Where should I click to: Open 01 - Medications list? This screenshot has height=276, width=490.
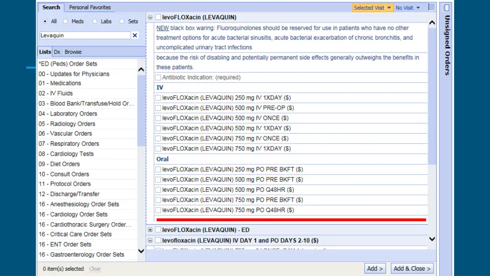[x=60, y=83]
